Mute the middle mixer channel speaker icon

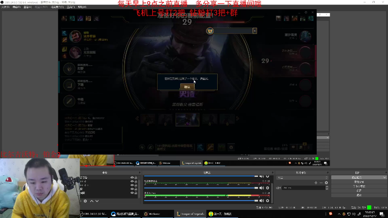[x=262, y=188]
